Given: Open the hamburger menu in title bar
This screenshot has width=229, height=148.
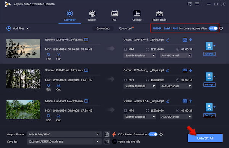Looking at the screenshot, I should (x=197, y=4).
